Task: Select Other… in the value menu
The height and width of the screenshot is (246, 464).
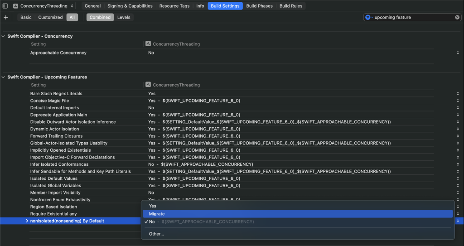Action: pyautogui.click(x=156, y=234)
